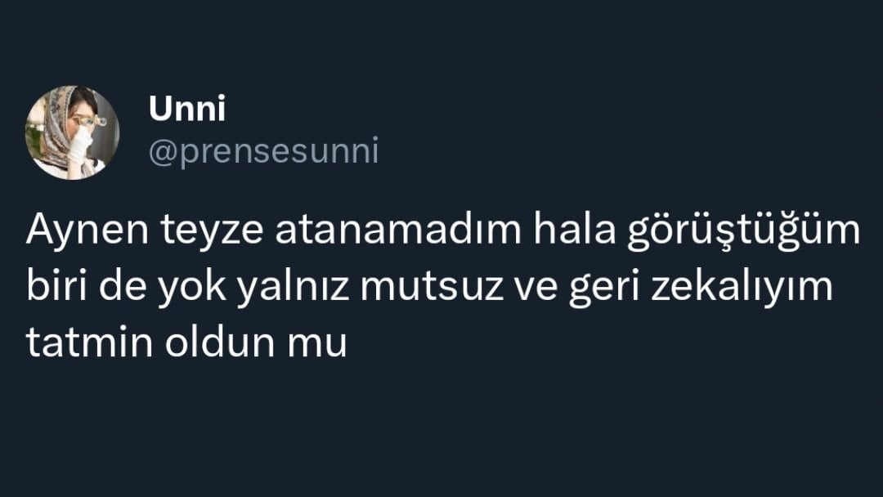Click the last tweet line tatmin oldun mu

point(186,343)
